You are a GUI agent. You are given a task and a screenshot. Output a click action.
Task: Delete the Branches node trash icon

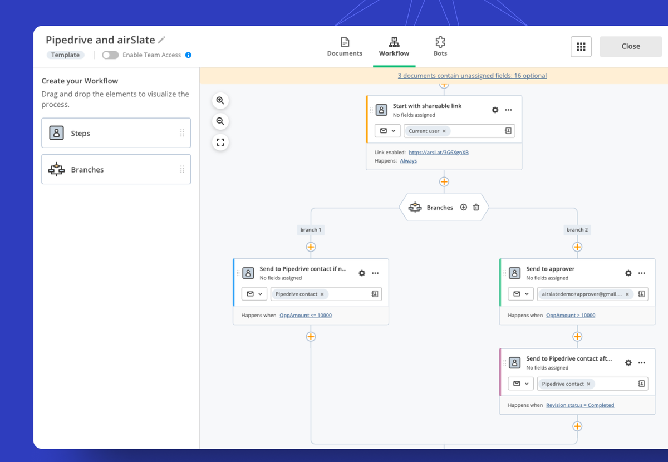(x=476, y=208)
